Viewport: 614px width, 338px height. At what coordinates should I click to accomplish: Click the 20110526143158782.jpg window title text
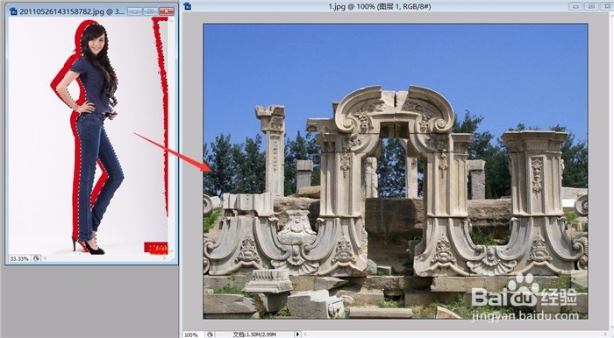(x=72, y=11)
